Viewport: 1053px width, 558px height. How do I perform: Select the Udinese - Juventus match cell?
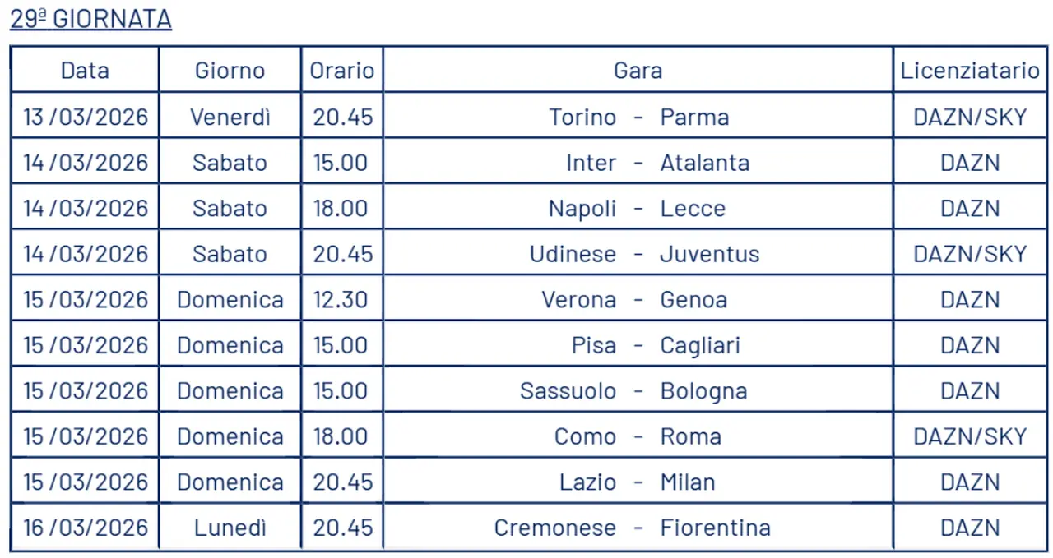(638, 254)
